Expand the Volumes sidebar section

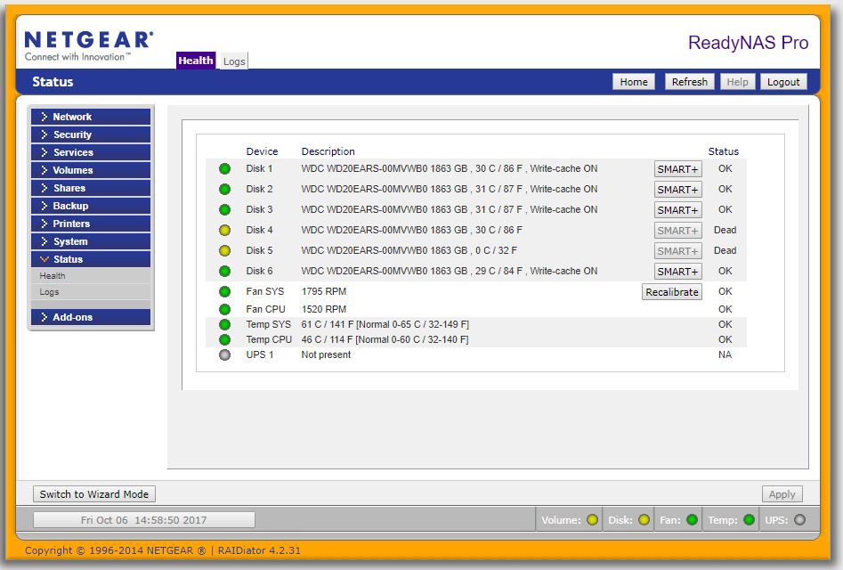pos(90,170)
